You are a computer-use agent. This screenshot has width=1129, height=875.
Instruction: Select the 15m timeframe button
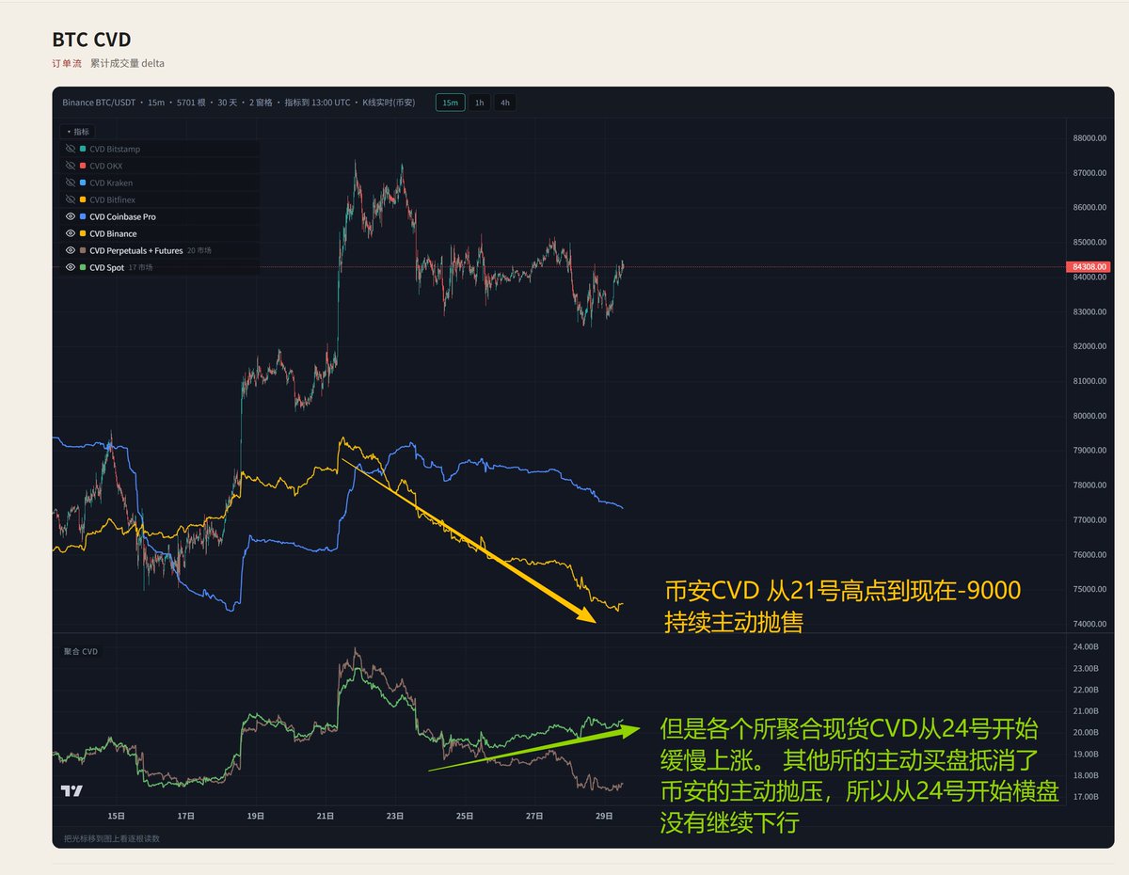tap(451, 103)
